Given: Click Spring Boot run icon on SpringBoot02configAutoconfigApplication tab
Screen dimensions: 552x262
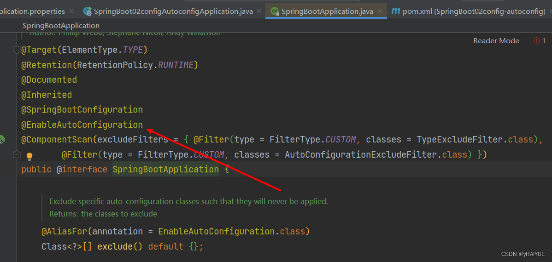Looking at the screenshot, I should [87, 11].
